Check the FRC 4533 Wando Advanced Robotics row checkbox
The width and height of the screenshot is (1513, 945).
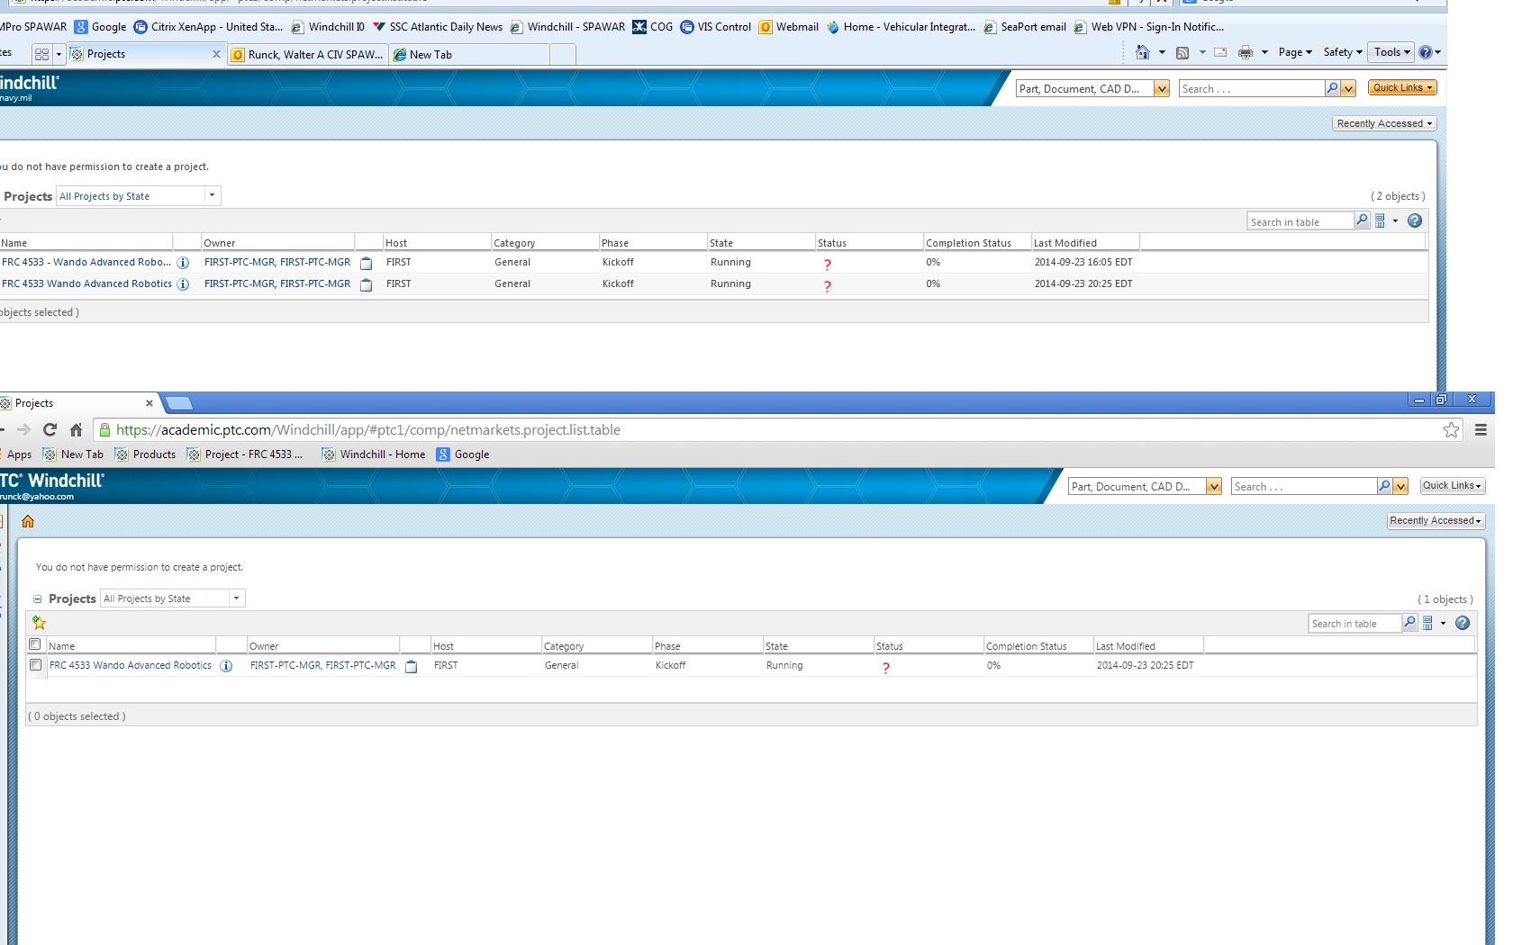35,665
